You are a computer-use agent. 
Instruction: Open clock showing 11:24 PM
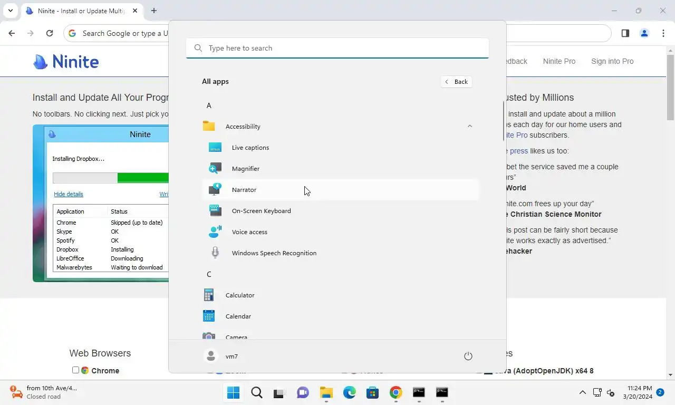point(637,392)
